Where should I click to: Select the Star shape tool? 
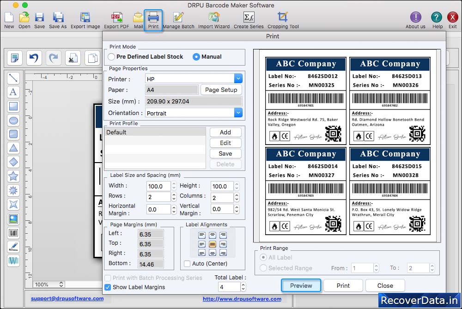coord(13,176)
